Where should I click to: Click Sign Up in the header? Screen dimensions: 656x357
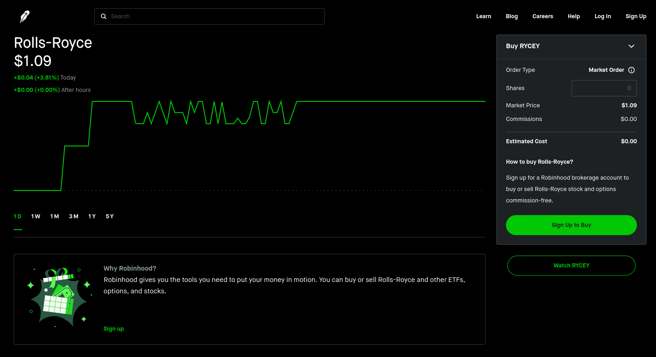(x=636, y=16)
